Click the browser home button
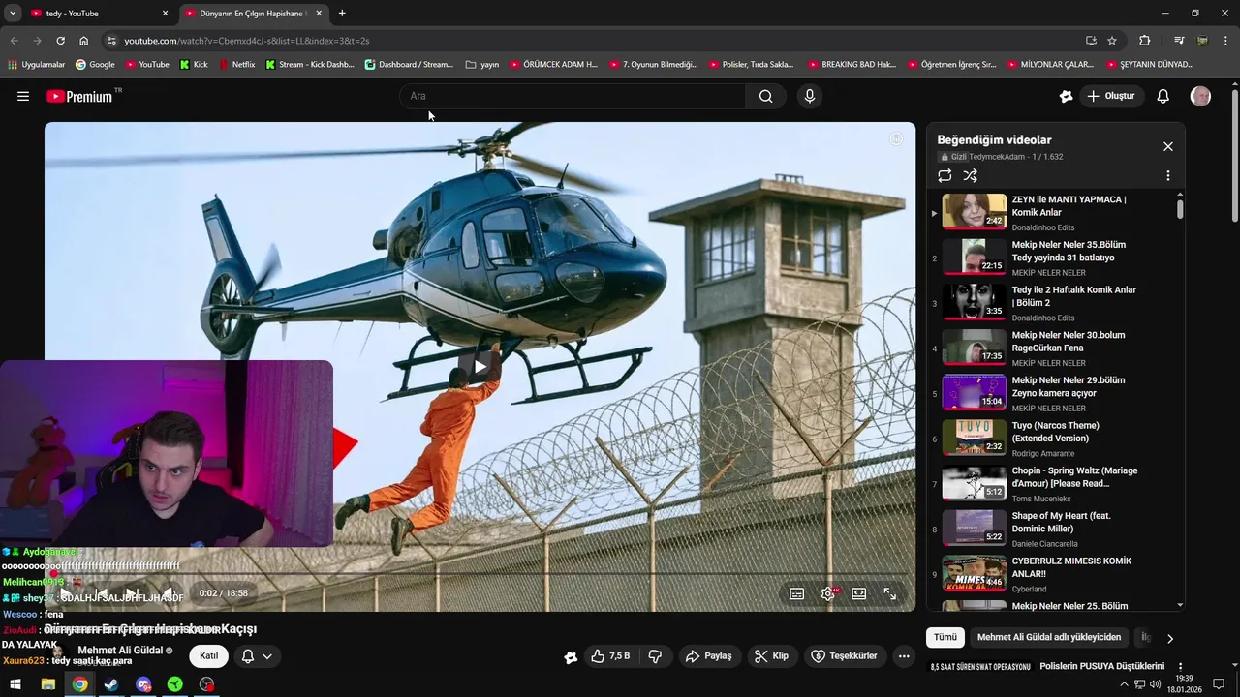1240x697 pixels. [x=84, y=41]
